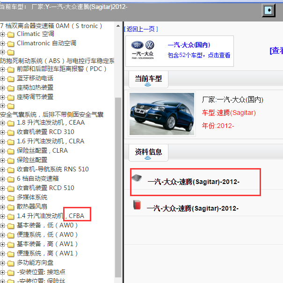Click the folder icon beside 基本装备，高（AW1）
283x283 pixels.
click(x=11, y=244)
